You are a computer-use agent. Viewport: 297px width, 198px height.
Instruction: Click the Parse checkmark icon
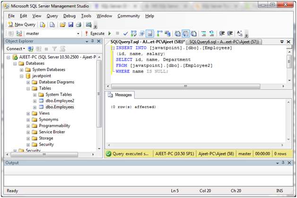click(x=125, y=33)
